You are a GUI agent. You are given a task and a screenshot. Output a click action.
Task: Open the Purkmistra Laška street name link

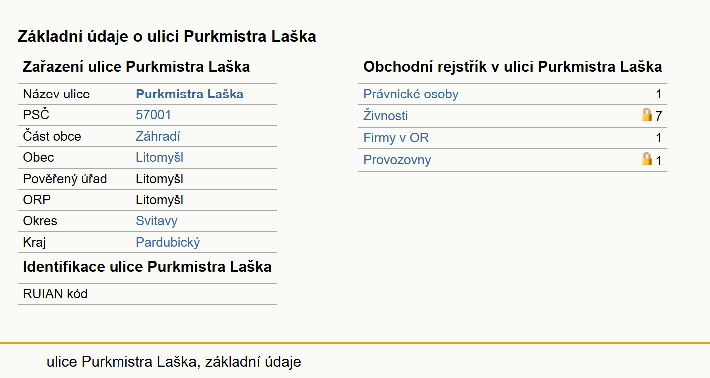(x=190, y=94)
